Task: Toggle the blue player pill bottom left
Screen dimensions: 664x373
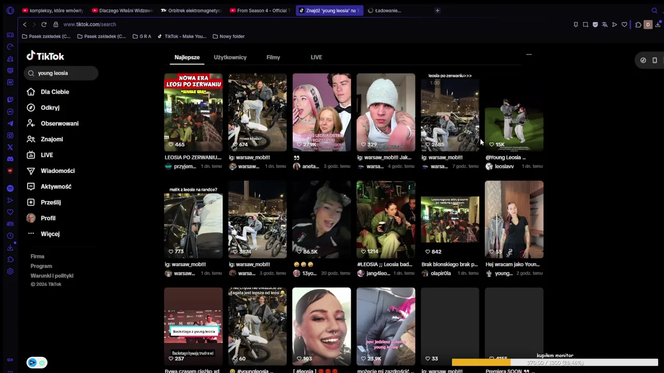Action: coord(37,363)
